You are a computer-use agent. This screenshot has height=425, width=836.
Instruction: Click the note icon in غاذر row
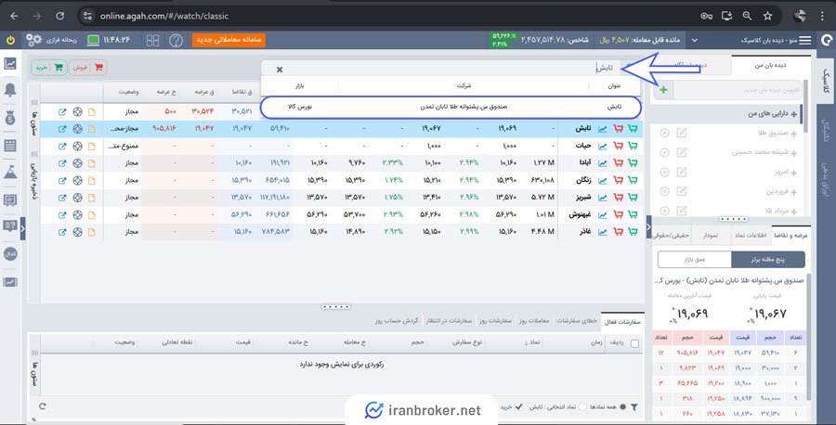tap(92, 232)
